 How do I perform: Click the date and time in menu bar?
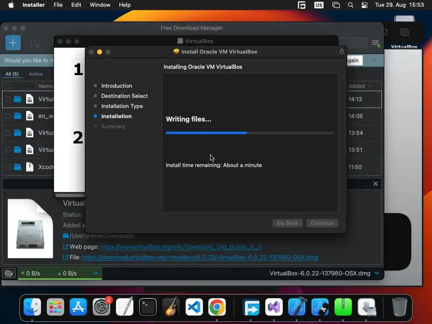pos(399,5)
